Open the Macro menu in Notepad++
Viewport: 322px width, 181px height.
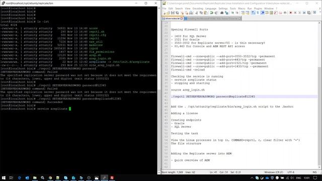242,9
